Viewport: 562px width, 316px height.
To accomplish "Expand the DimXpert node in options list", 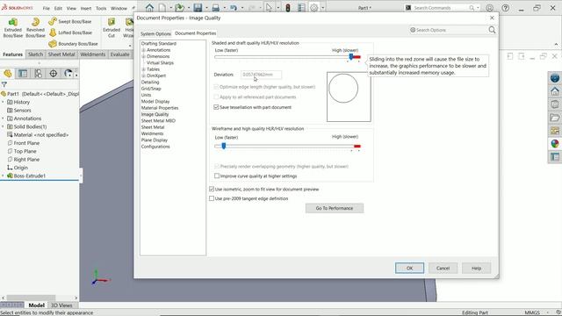I will pos(143,76).
